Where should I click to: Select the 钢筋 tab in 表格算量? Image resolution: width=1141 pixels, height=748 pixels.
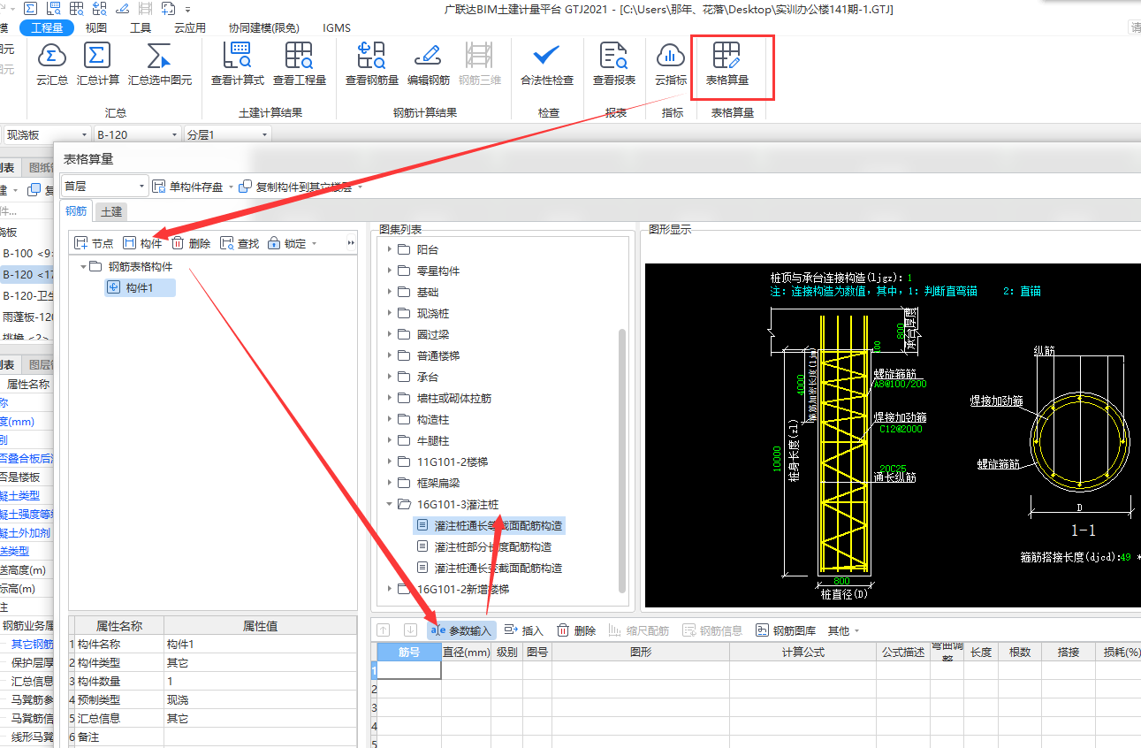click(x=77, y=210)
